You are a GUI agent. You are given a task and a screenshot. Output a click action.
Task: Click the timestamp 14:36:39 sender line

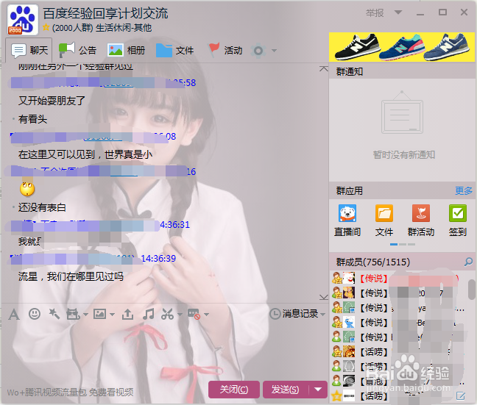point(93,259)
